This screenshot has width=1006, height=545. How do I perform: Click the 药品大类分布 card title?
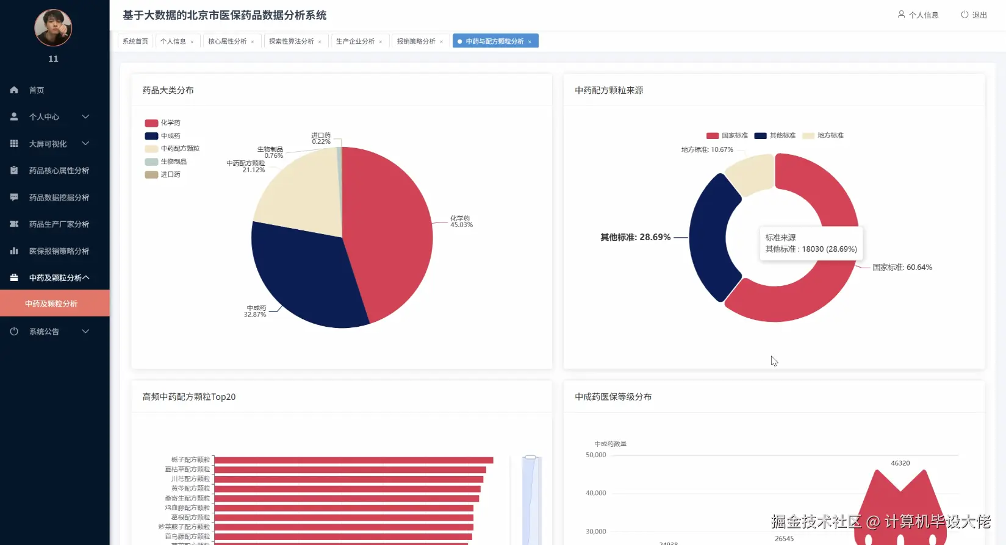tap(168, 90)
